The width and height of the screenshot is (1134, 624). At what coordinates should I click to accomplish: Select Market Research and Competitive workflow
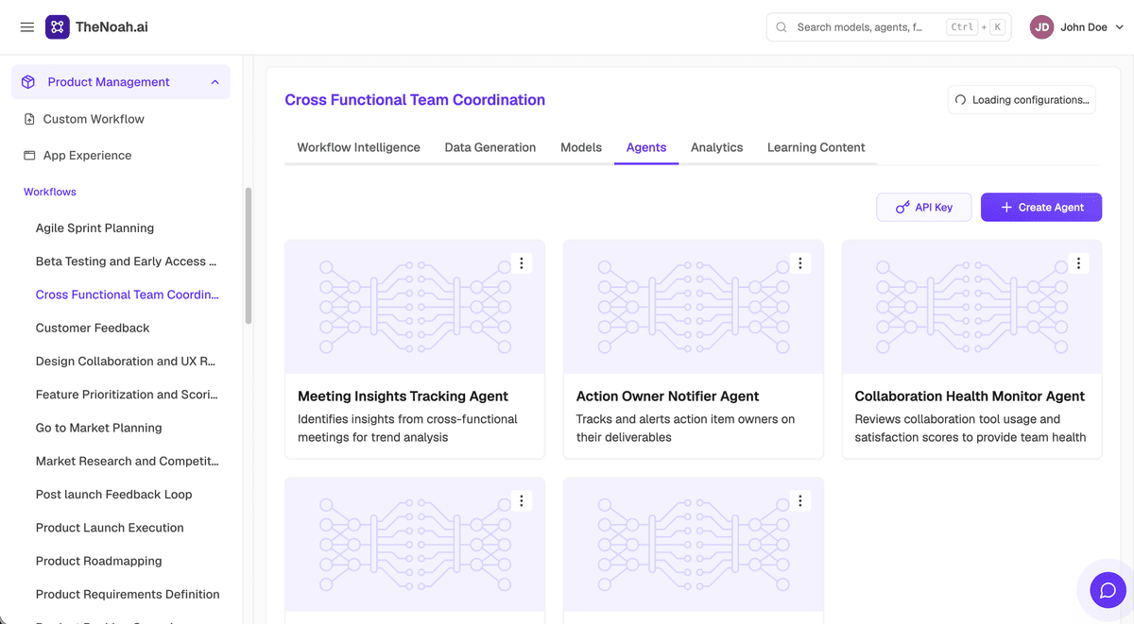pyautogui.click(x=127, y=461)
